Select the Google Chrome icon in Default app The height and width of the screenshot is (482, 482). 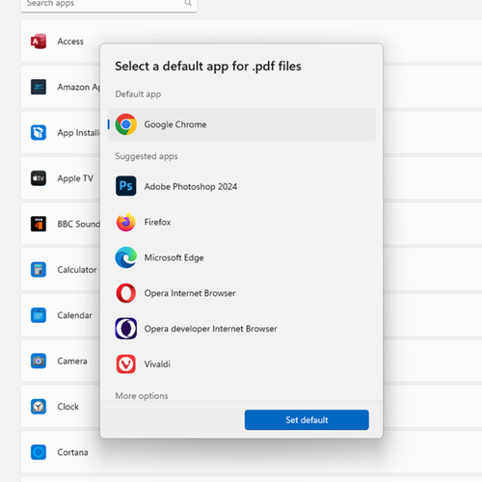(126, 124)
